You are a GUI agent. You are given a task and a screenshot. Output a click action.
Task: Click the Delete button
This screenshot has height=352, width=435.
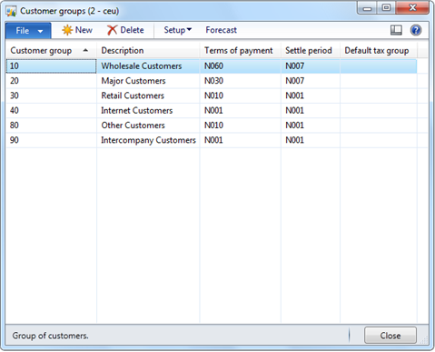125,30
